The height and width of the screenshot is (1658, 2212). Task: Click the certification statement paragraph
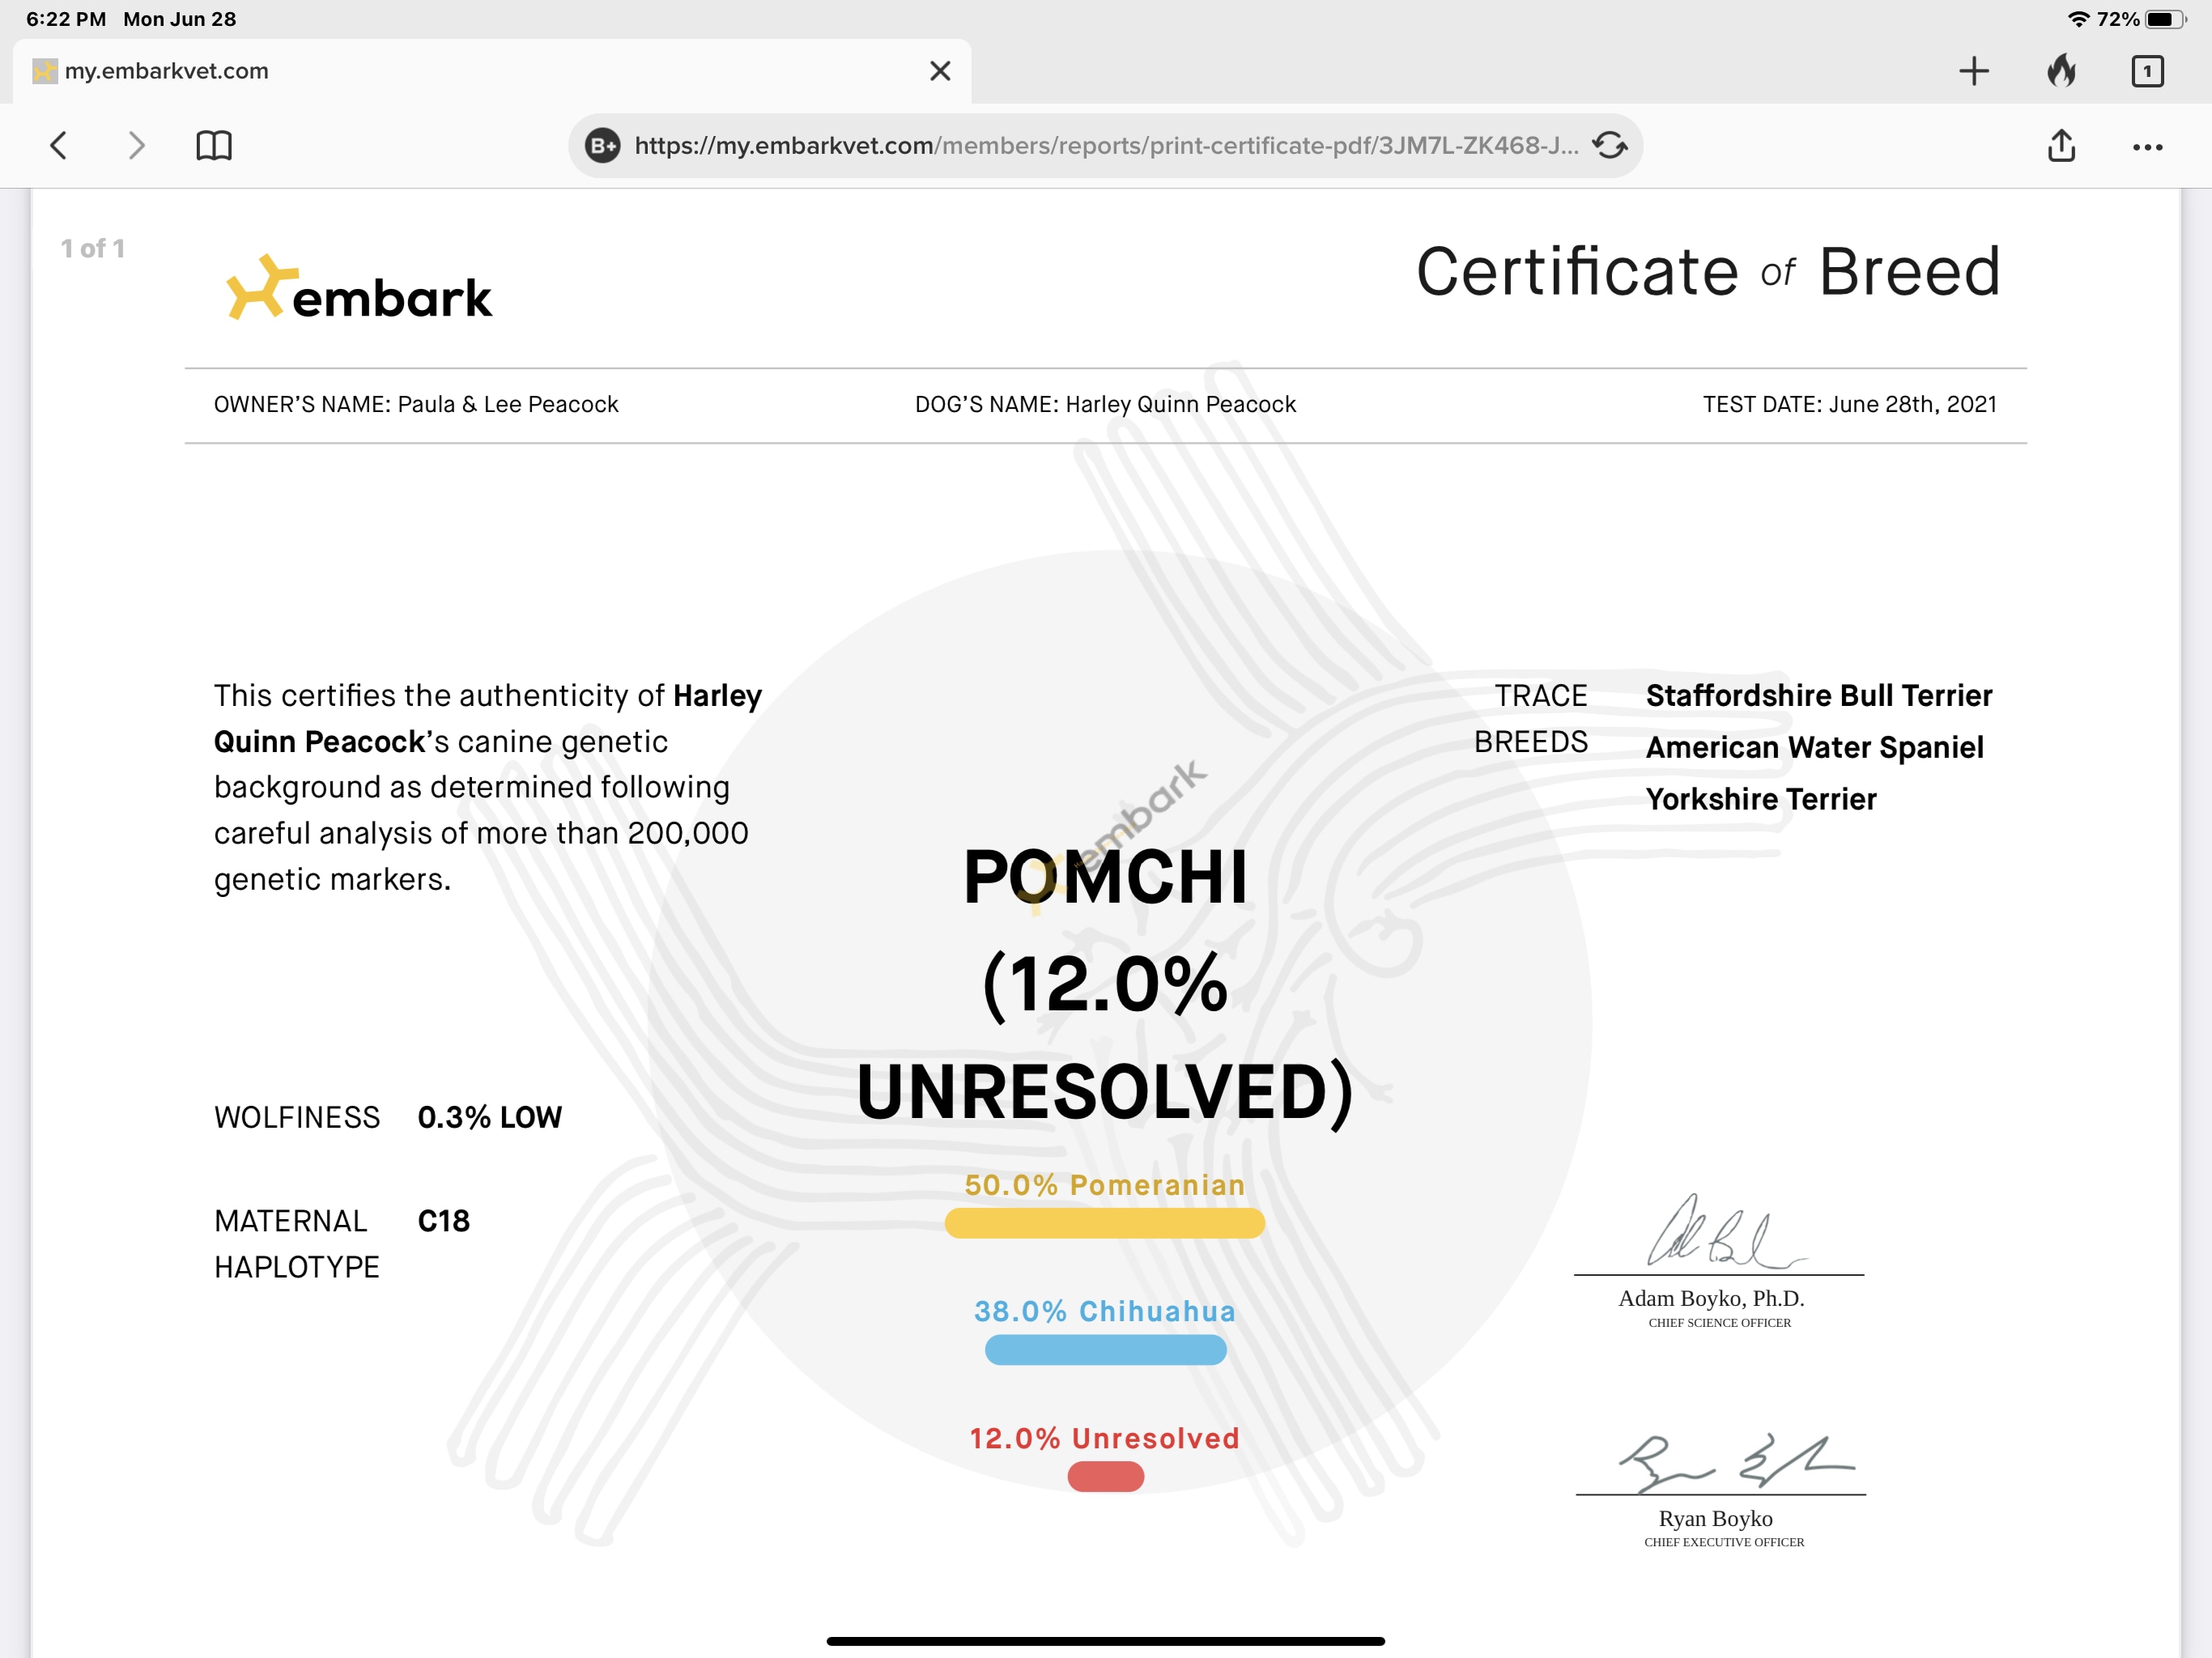(488, 787)
